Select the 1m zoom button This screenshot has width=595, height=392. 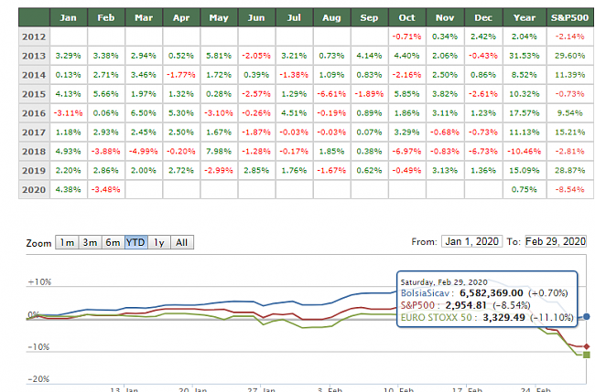coord(67,242)
